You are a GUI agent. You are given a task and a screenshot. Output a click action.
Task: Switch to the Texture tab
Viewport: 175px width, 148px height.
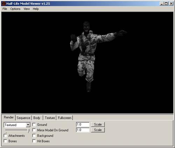point(50,118)
